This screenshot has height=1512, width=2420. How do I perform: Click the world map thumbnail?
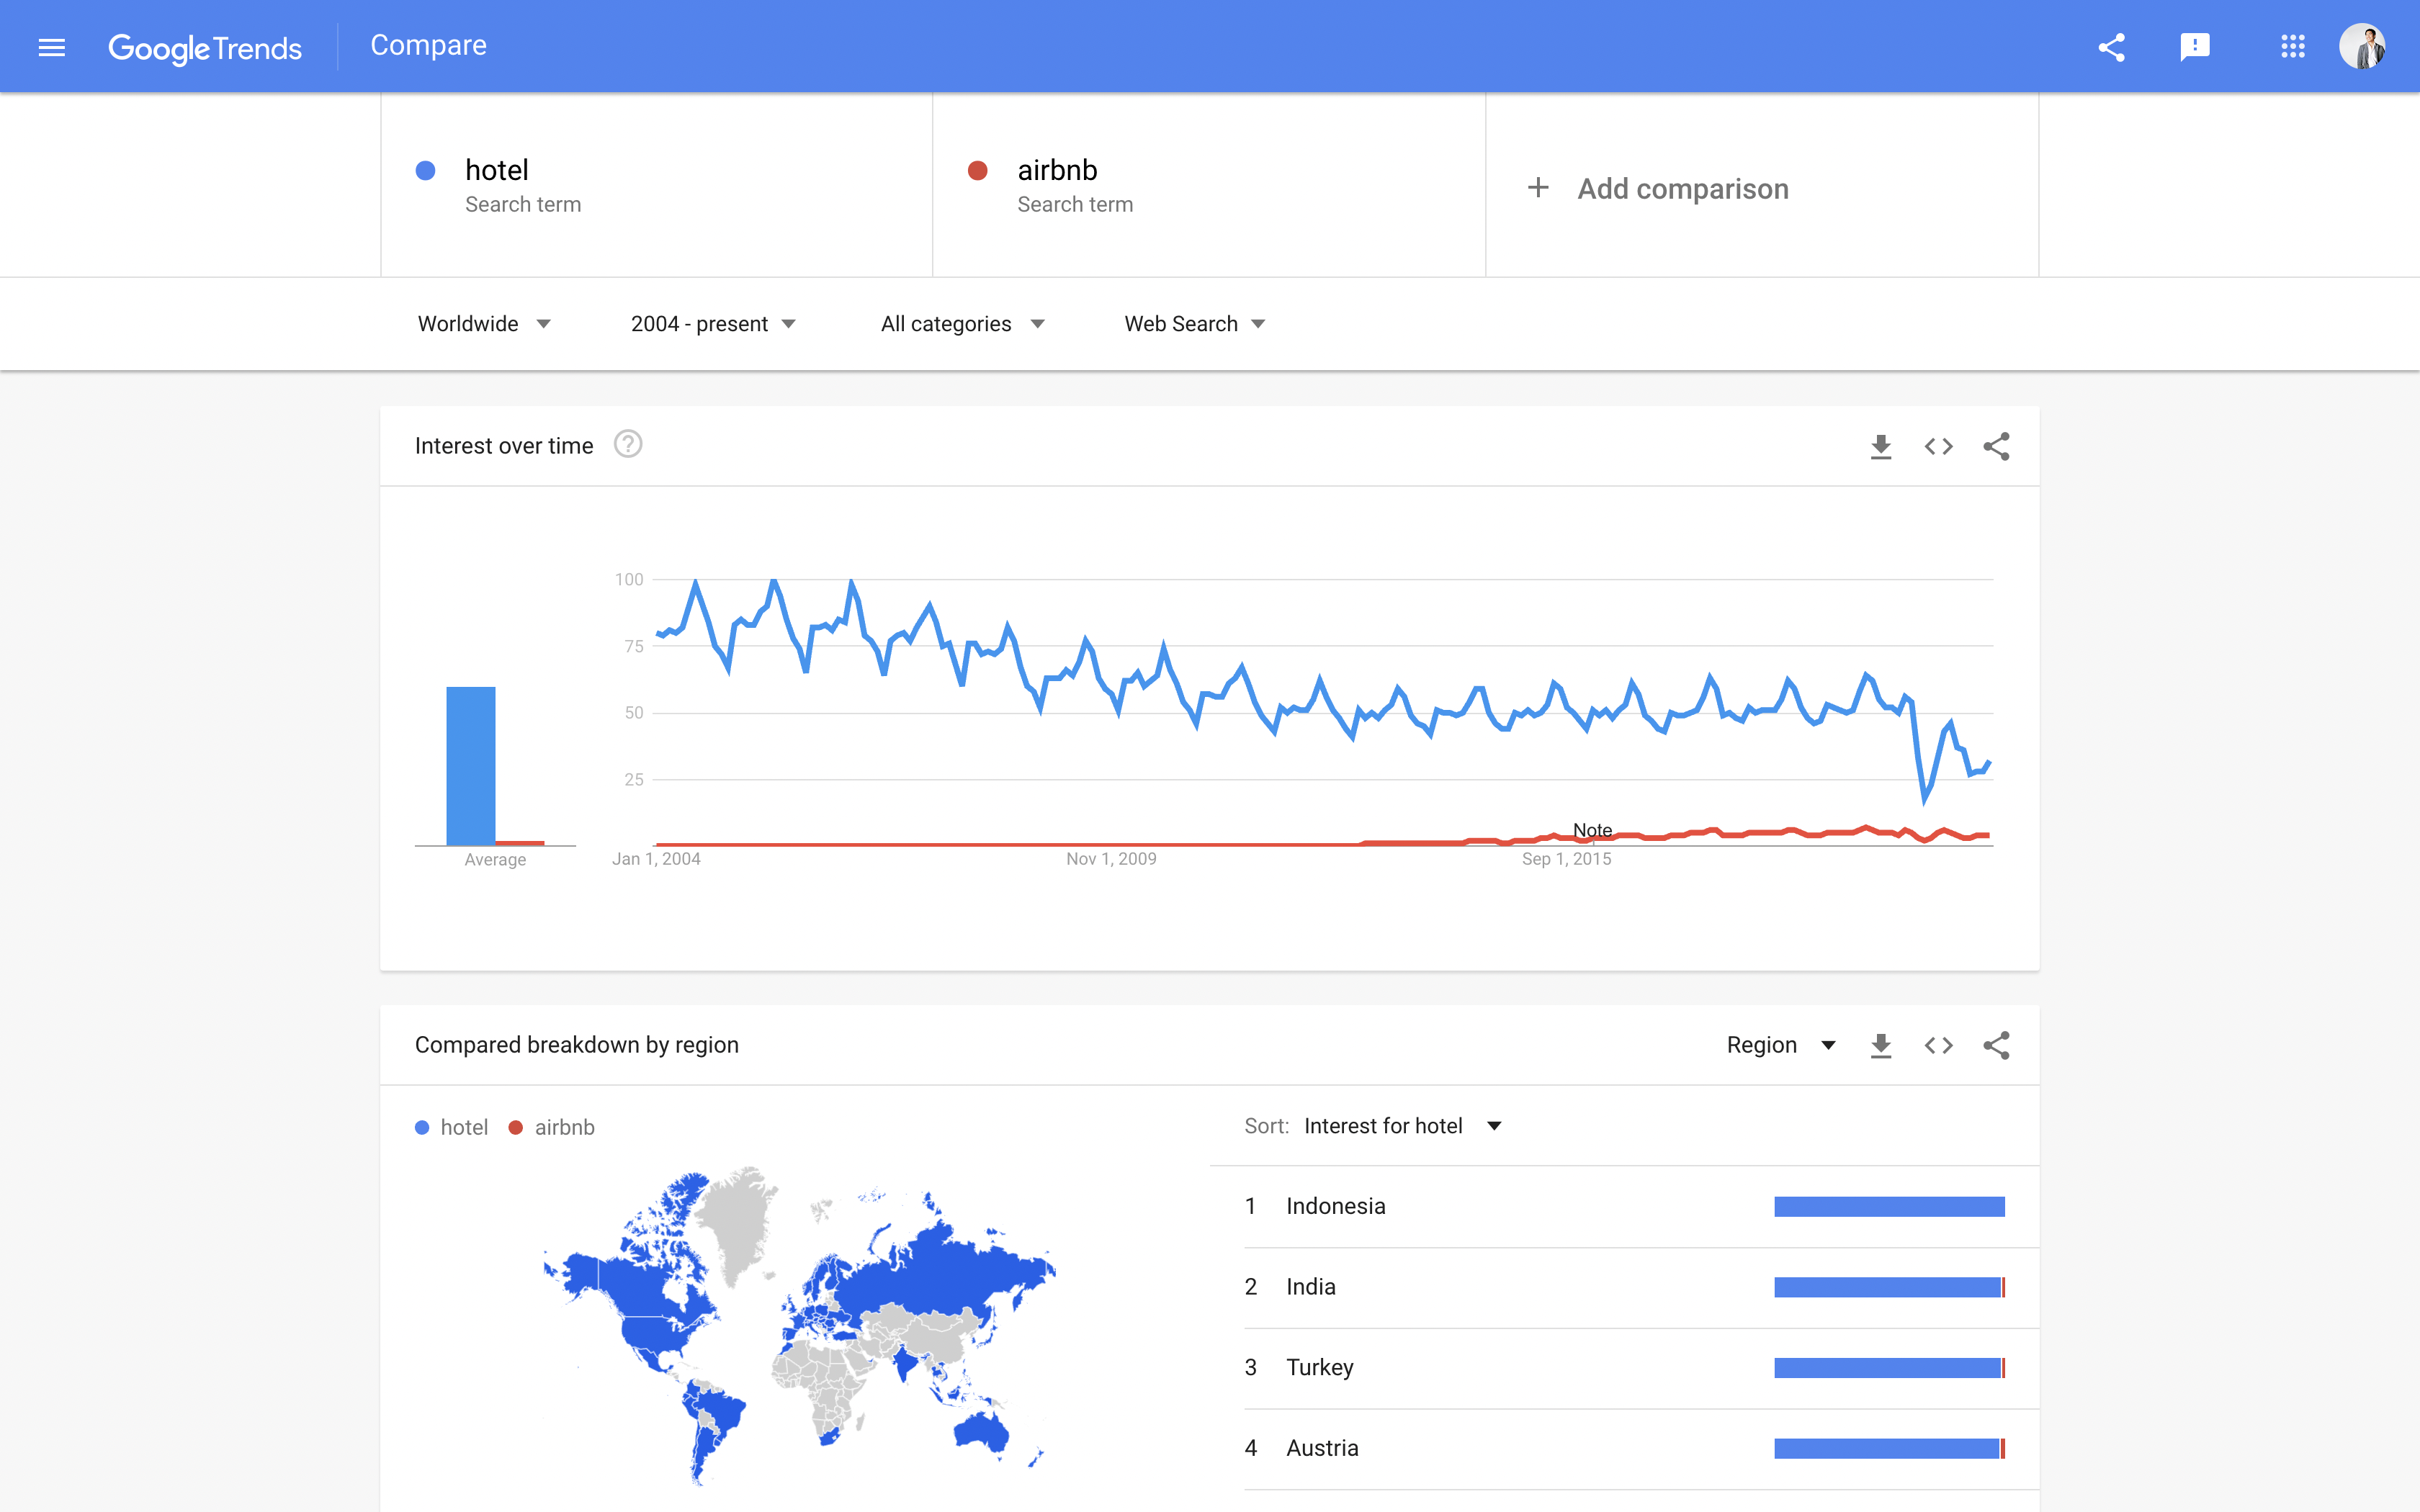(800, 1326)
